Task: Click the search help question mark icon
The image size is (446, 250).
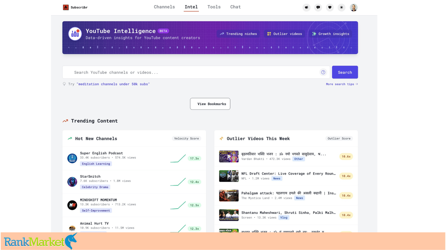Action: (323, 72)
